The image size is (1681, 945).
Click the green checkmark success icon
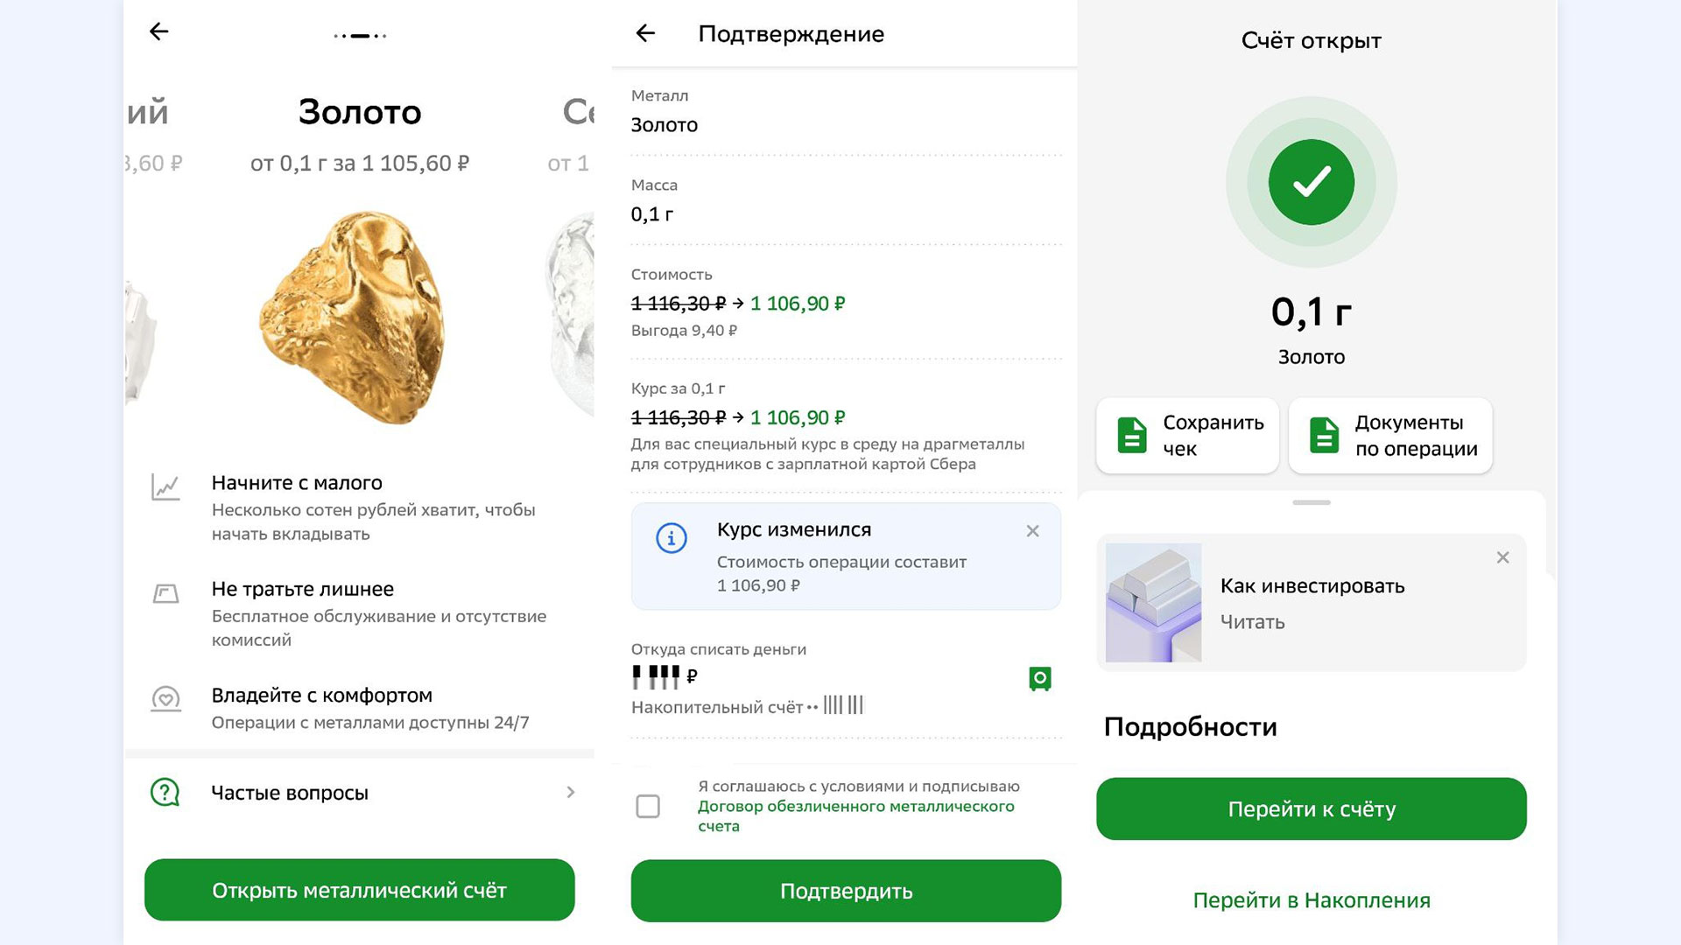click(x=1312, y=182)
